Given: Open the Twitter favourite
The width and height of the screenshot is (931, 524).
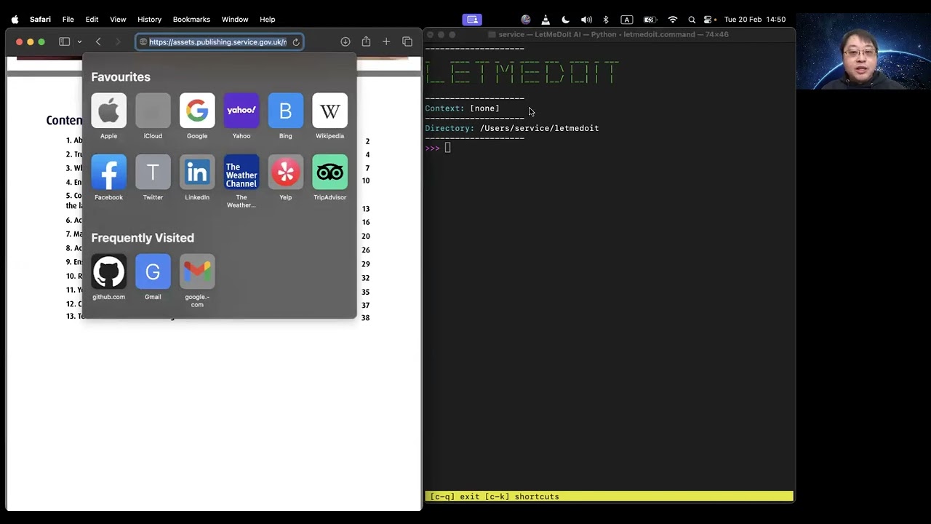Looking at the screenshot, I should click(x=153, y=172).
